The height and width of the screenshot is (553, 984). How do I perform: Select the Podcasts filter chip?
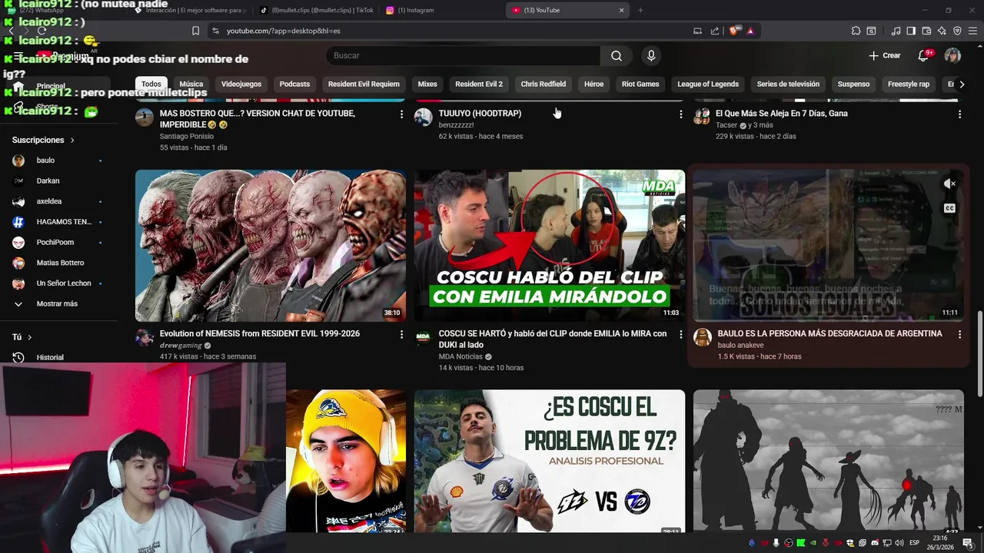tap(294, 84)
